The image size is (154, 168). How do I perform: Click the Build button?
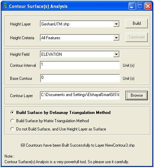136,23
